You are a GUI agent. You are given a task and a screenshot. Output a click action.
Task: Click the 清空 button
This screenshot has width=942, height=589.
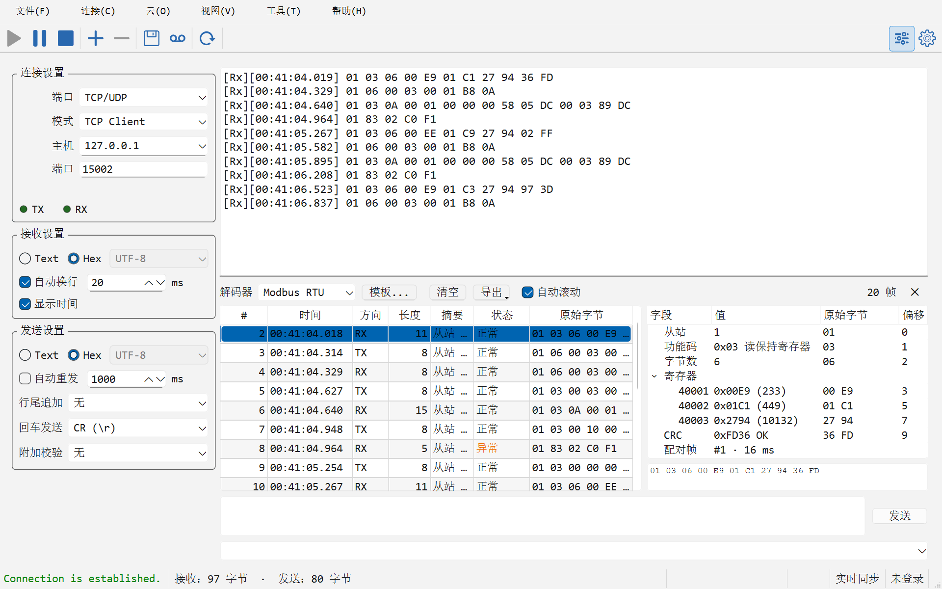click(x=447, y=292)
